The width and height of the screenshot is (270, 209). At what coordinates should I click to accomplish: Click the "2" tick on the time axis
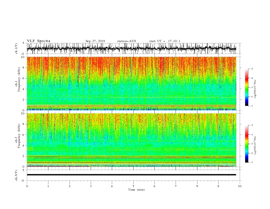click(70, 186)
